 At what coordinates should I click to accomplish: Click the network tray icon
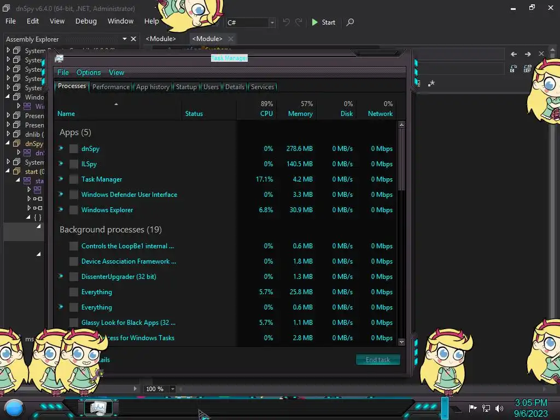pos(486,408)
